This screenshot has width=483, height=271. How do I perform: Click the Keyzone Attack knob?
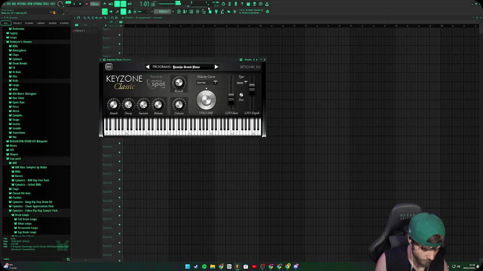(113, 104)
